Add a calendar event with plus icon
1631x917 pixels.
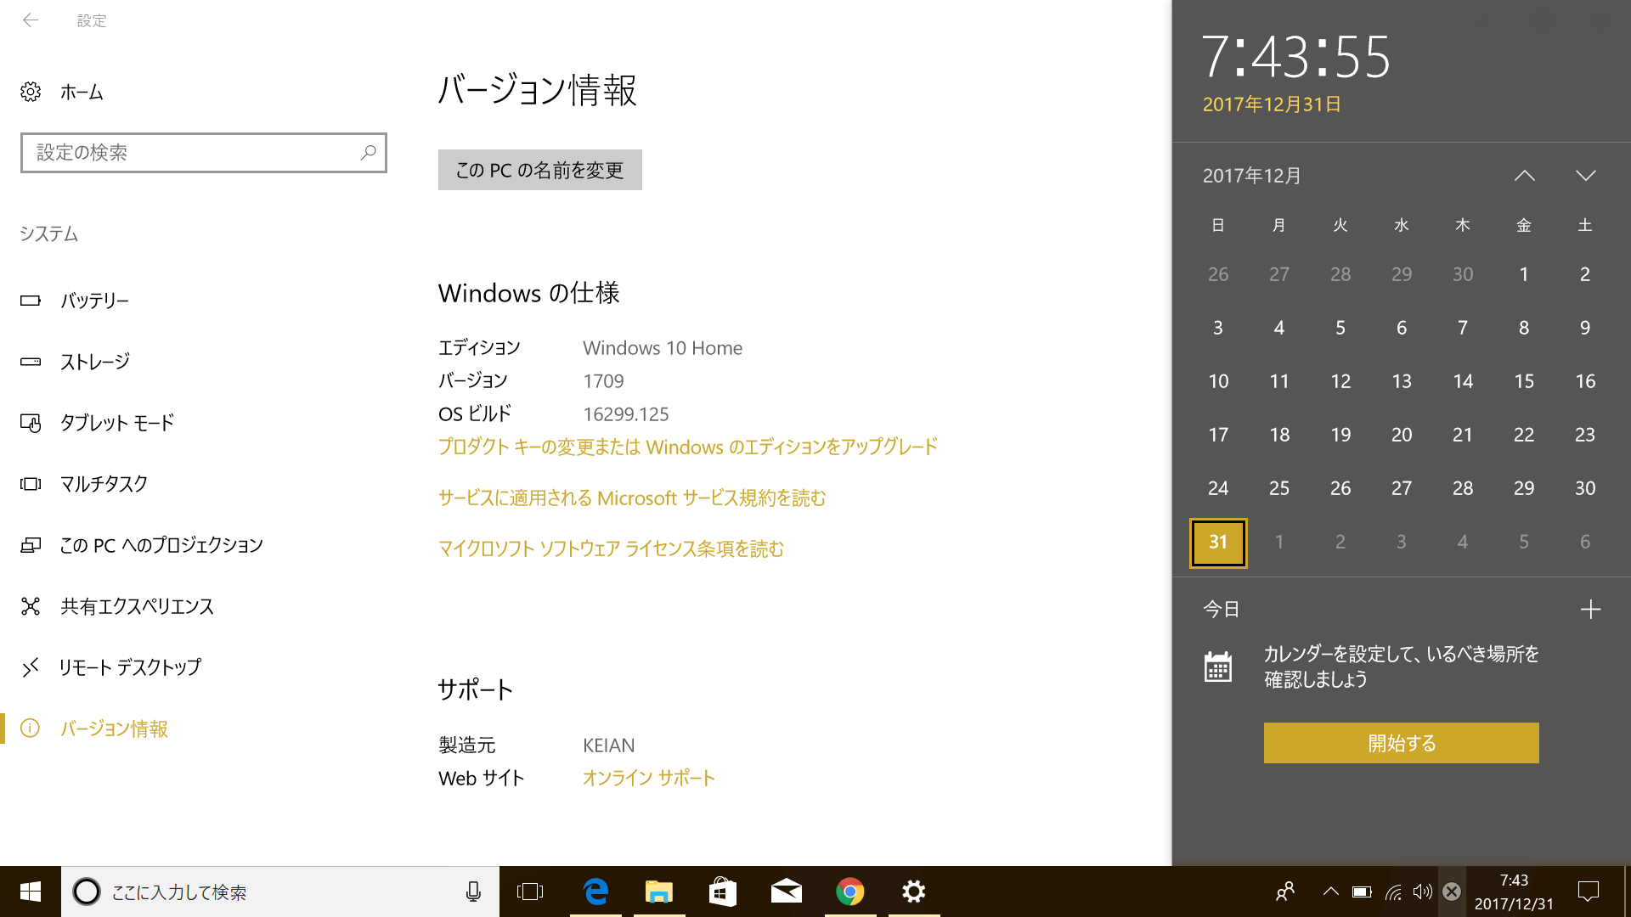point(1590,609)
